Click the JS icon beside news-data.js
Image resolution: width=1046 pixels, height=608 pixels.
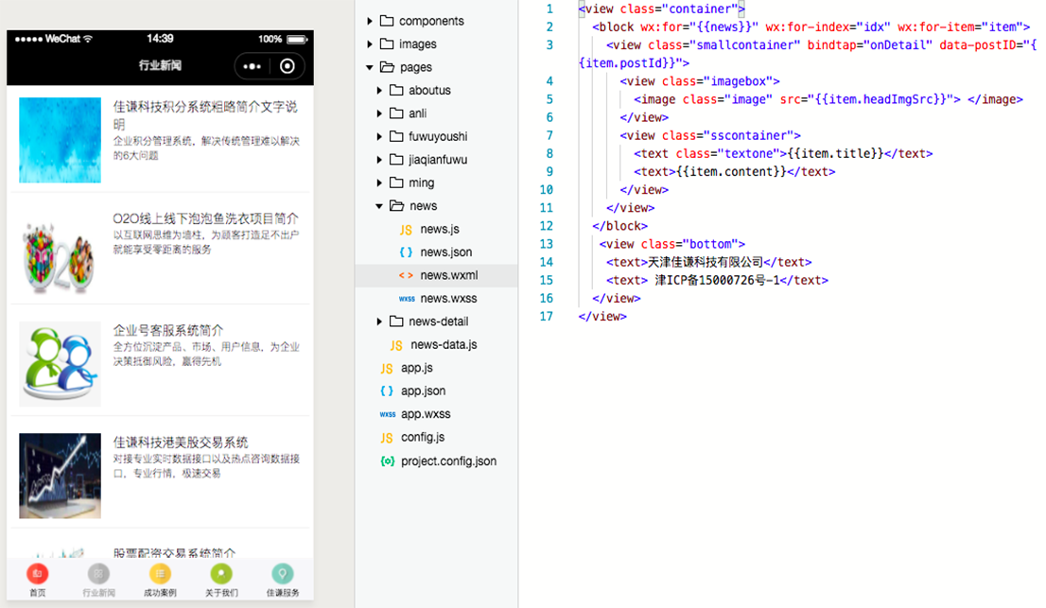[396, 345]
